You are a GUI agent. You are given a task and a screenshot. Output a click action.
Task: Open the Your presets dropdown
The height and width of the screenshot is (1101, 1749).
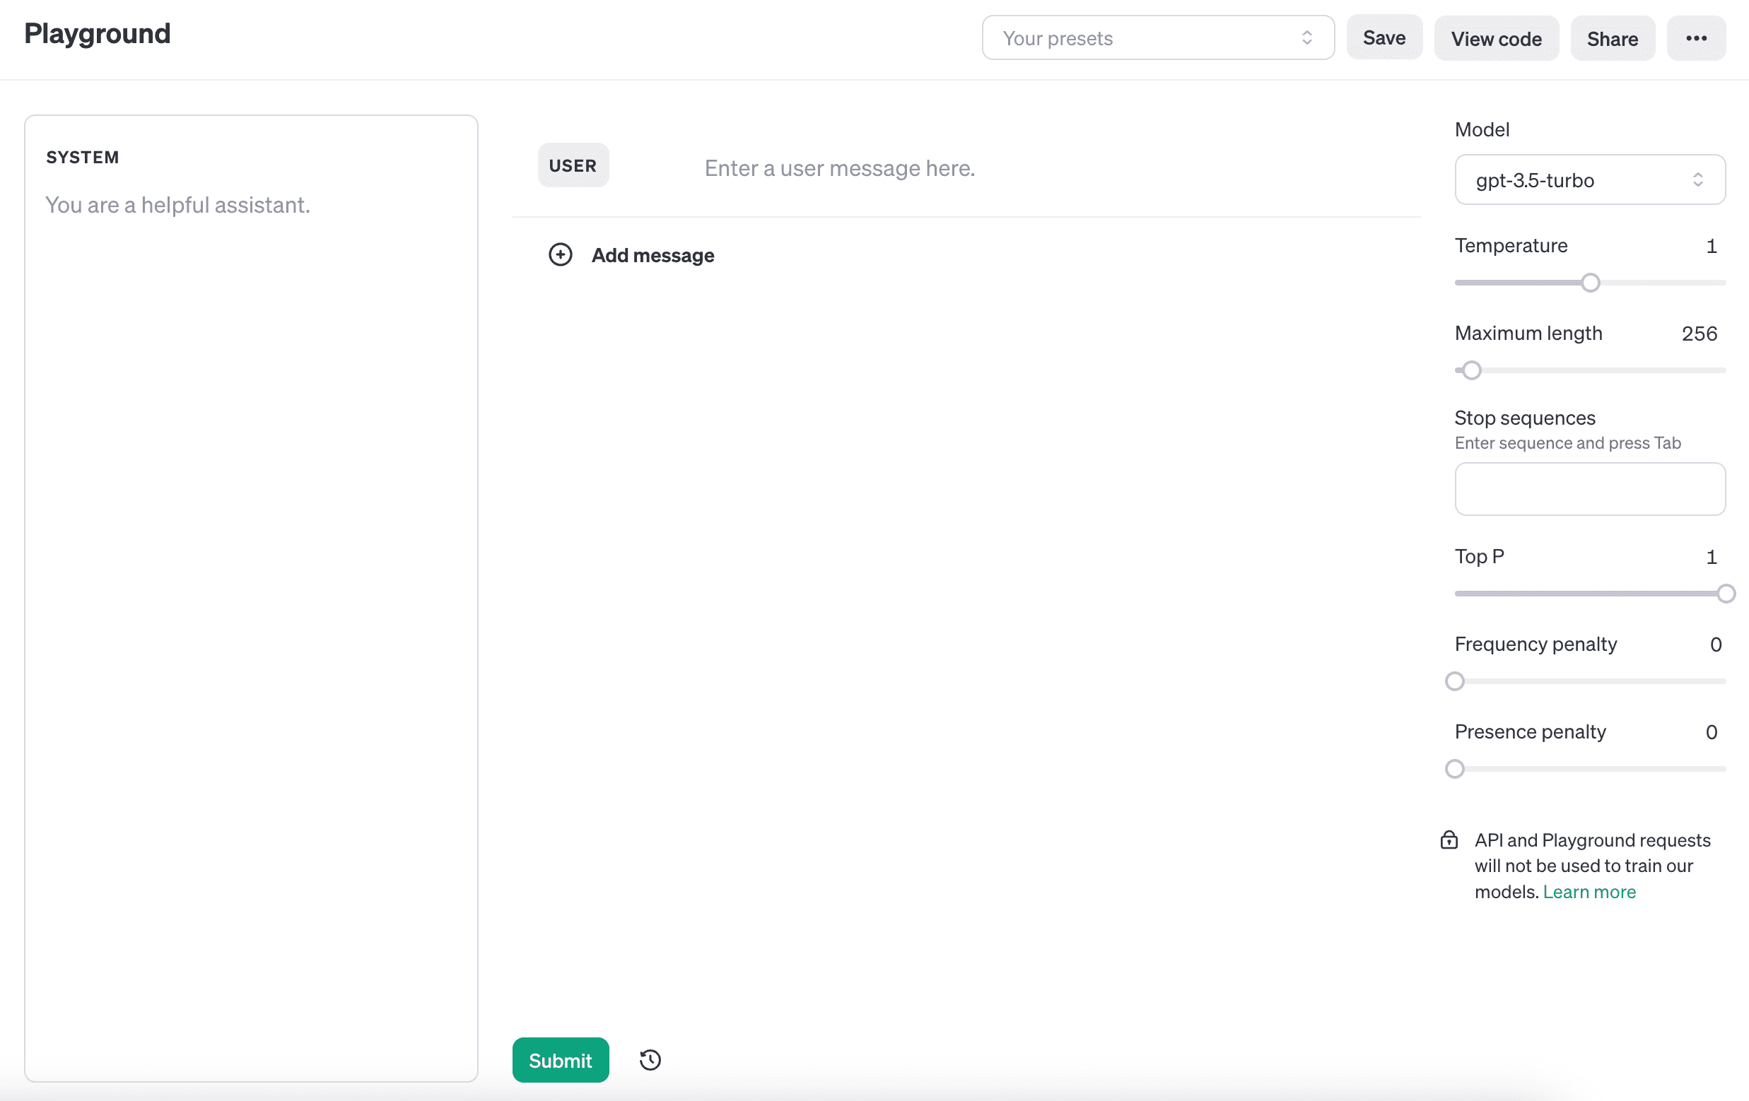pyautogui.click(x=1158, y=37)
